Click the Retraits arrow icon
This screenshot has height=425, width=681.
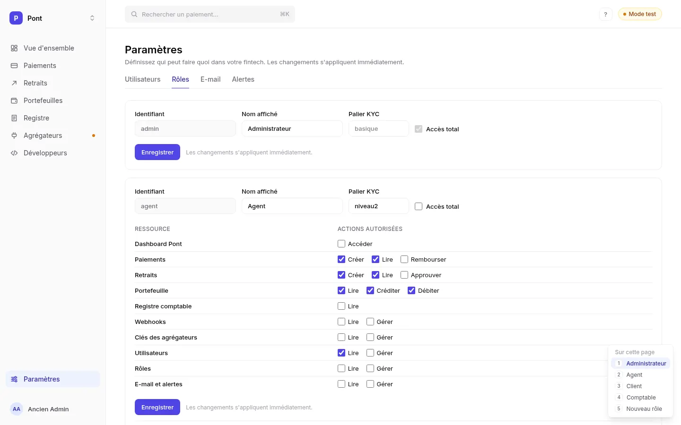(x=14, y=83)
